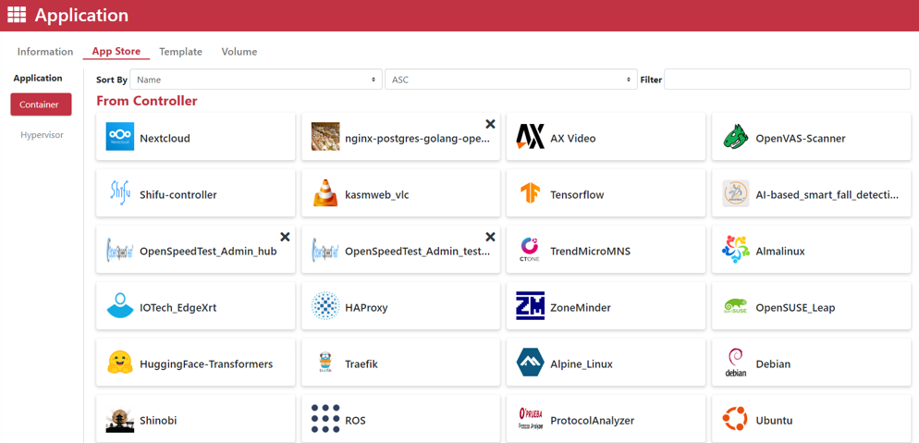The height and width of the screenshot is (443, 919).
Task: Click the HuggingFace emoji icon
Action: click(120, 362)
